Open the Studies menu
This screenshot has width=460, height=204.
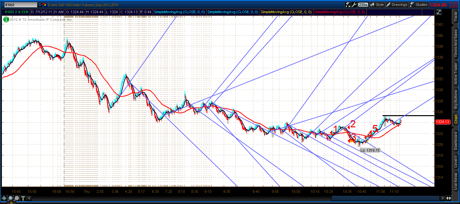click(419, 5)
